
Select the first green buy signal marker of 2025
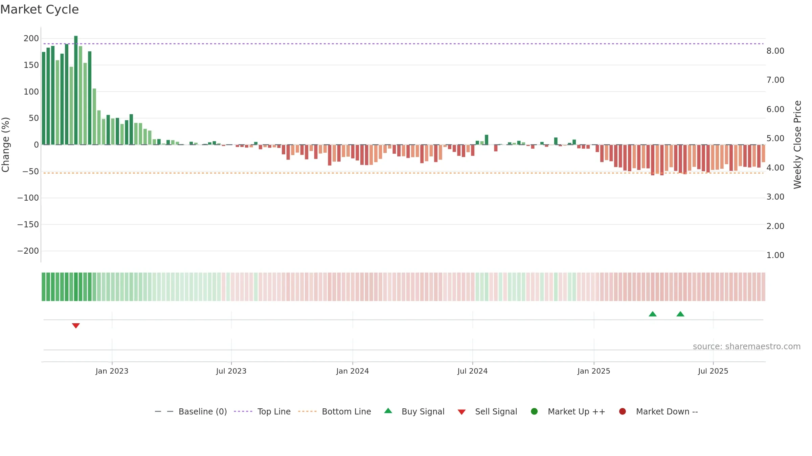(x=653, y=314)
